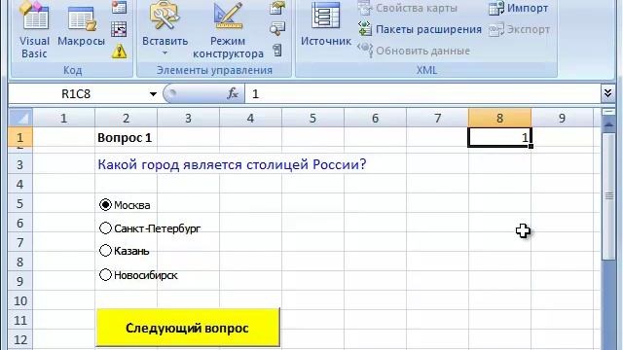Toggle relative references icon in Код group
Viewport: 623px width, 350px height.
point(119,29)
